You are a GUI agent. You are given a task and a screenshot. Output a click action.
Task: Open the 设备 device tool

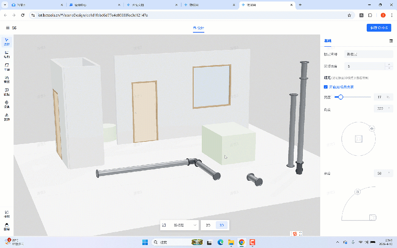point(7,104)
